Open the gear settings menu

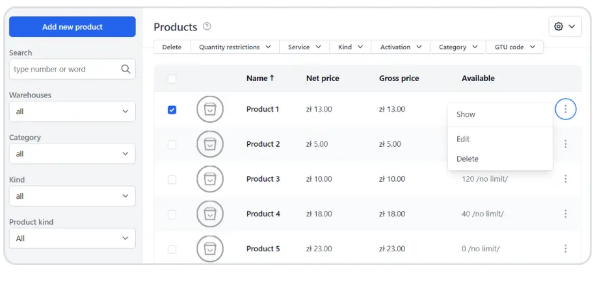tap(564, 27)
